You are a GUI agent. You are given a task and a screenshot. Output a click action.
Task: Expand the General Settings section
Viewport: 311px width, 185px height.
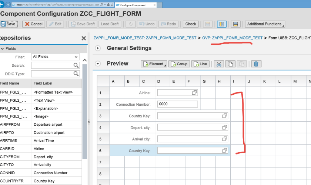[x=98, y=48]
